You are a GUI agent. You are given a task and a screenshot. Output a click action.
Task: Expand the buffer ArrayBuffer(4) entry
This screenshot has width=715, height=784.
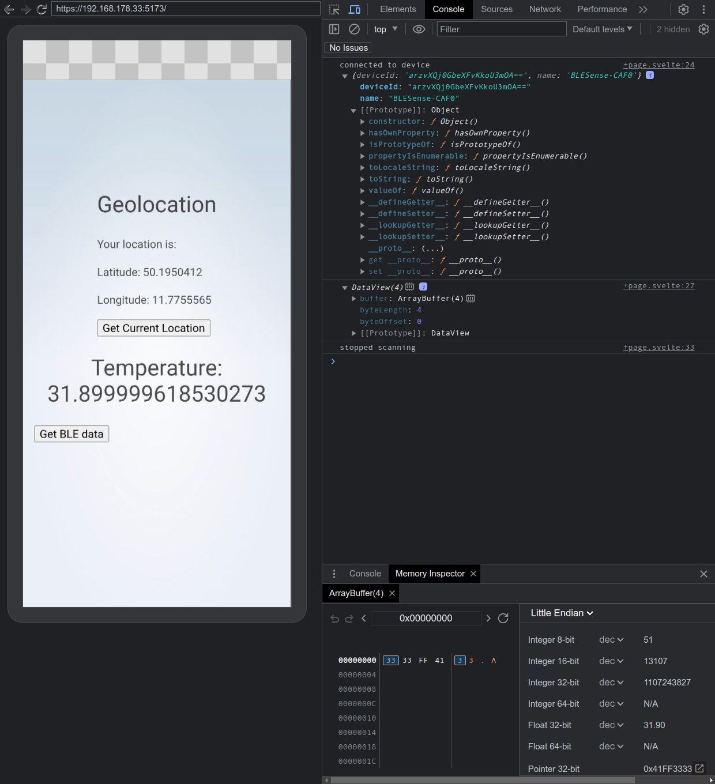tap(354, 299)
